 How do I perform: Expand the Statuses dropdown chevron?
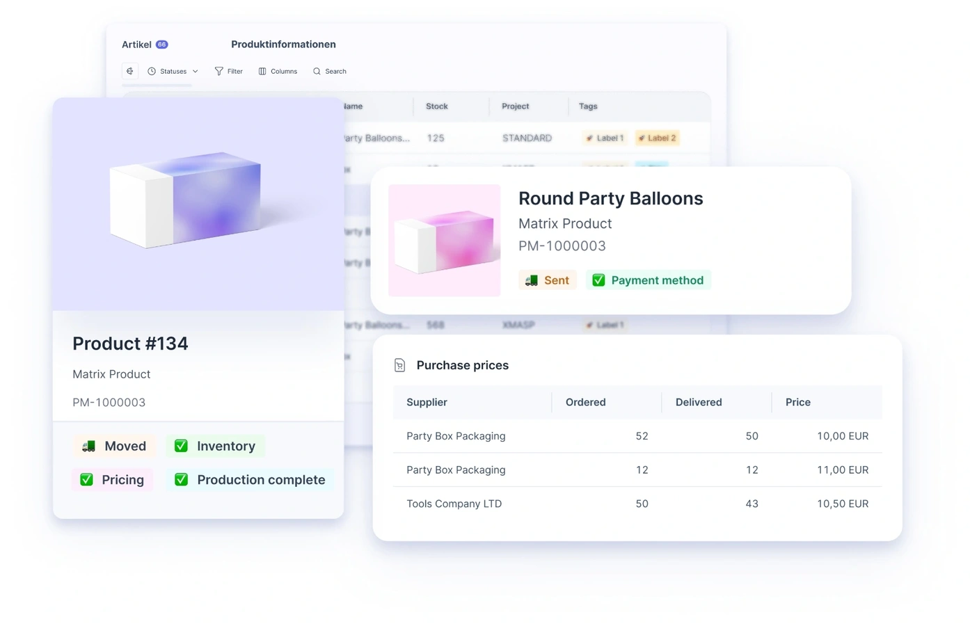196,71
